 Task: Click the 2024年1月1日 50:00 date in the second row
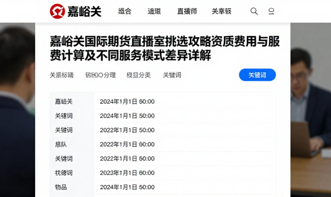click(127, 116)
